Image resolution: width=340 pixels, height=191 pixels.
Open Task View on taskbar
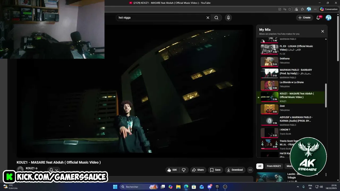coord(163,187)
